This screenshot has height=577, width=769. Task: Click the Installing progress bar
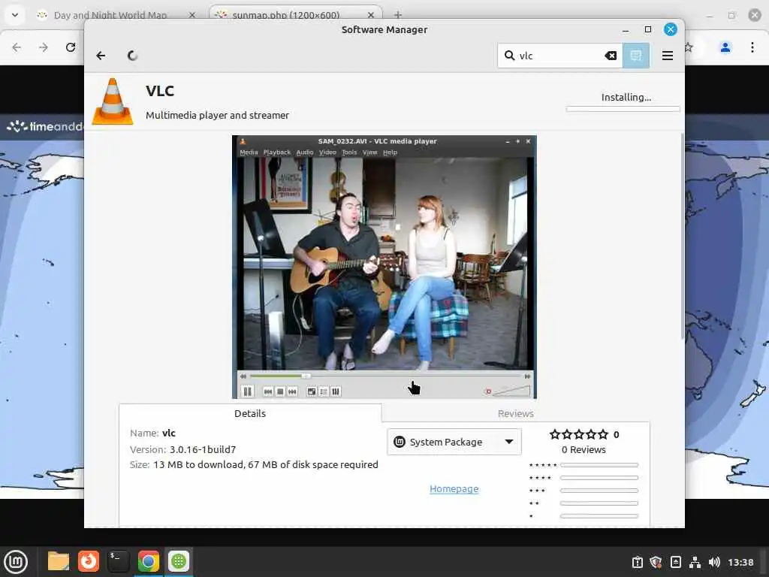click(623, 109)
